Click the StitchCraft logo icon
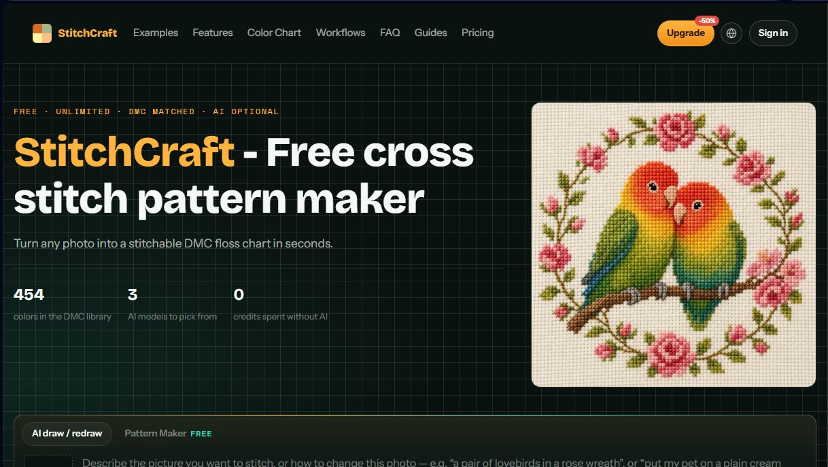 pyautogui.click(x=42, y=33)
